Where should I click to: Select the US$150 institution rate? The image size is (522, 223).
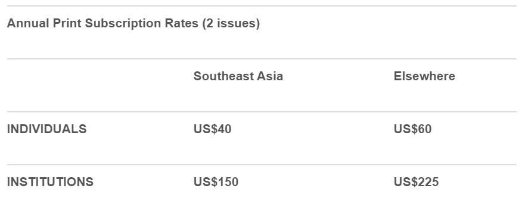click(216, 182)
